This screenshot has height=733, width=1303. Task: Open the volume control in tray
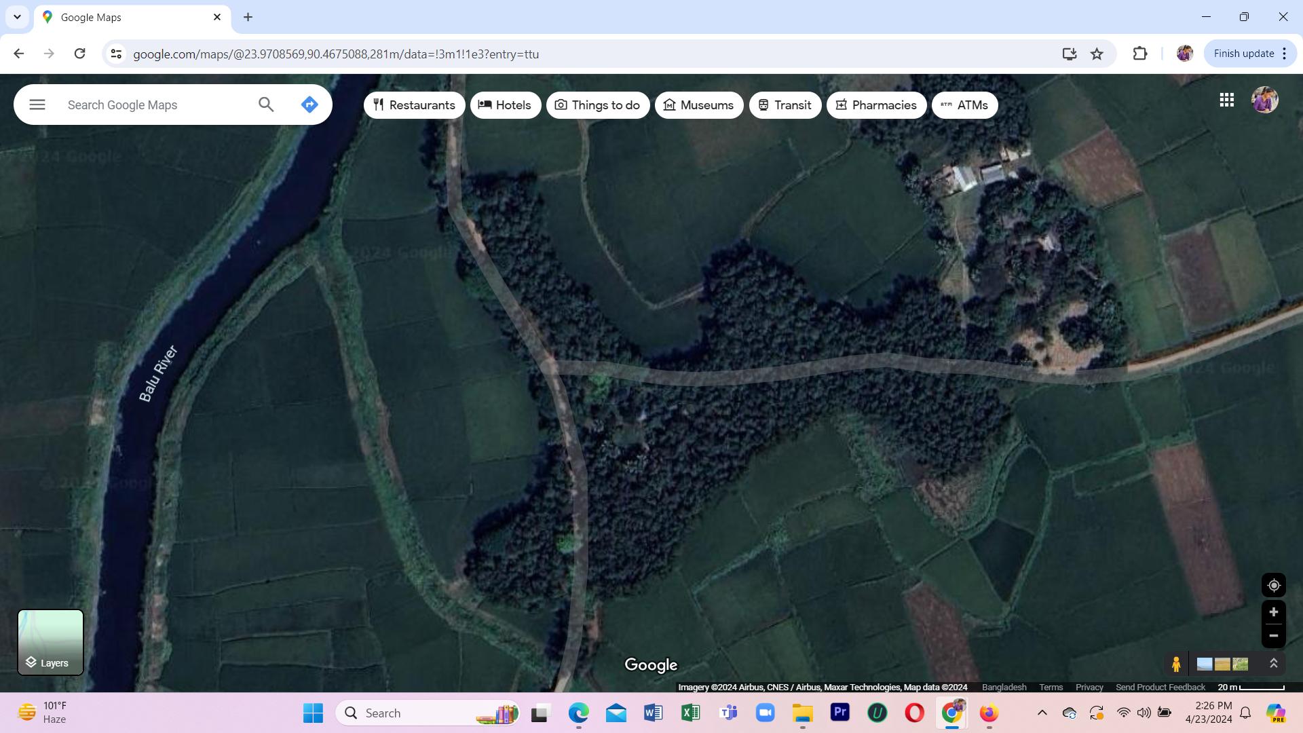click(1144, 713)
